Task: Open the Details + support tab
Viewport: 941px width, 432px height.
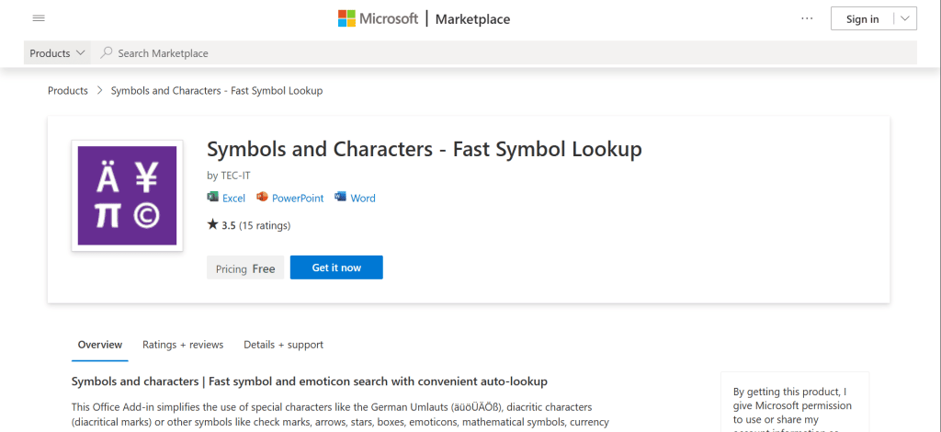Action: click(283, 345)
